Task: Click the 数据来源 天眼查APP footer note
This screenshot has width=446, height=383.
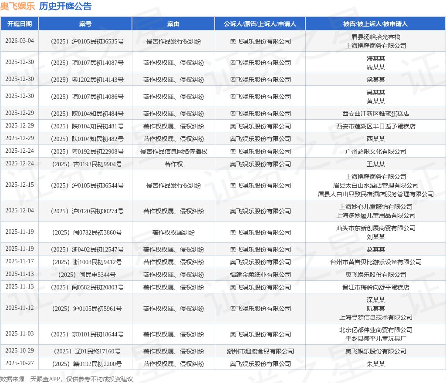Action: pyautogui.click(x=66, y=380)
